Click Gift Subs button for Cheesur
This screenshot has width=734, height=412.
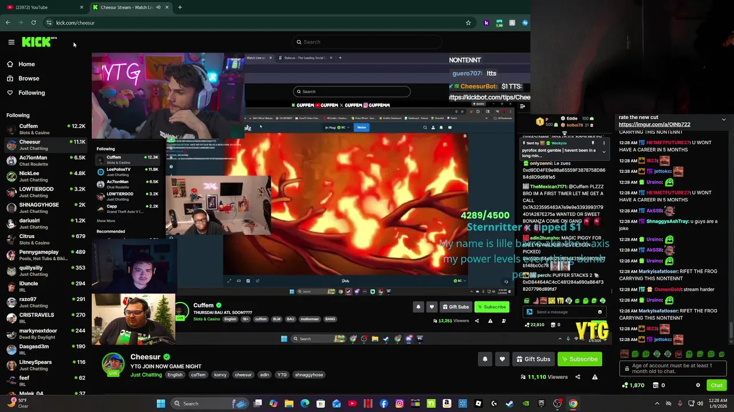(x=533, y=359)
